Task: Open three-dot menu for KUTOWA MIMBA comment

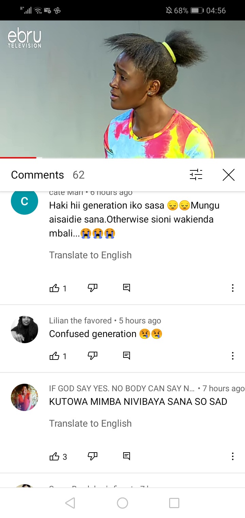Action: [x=233, y=456]
